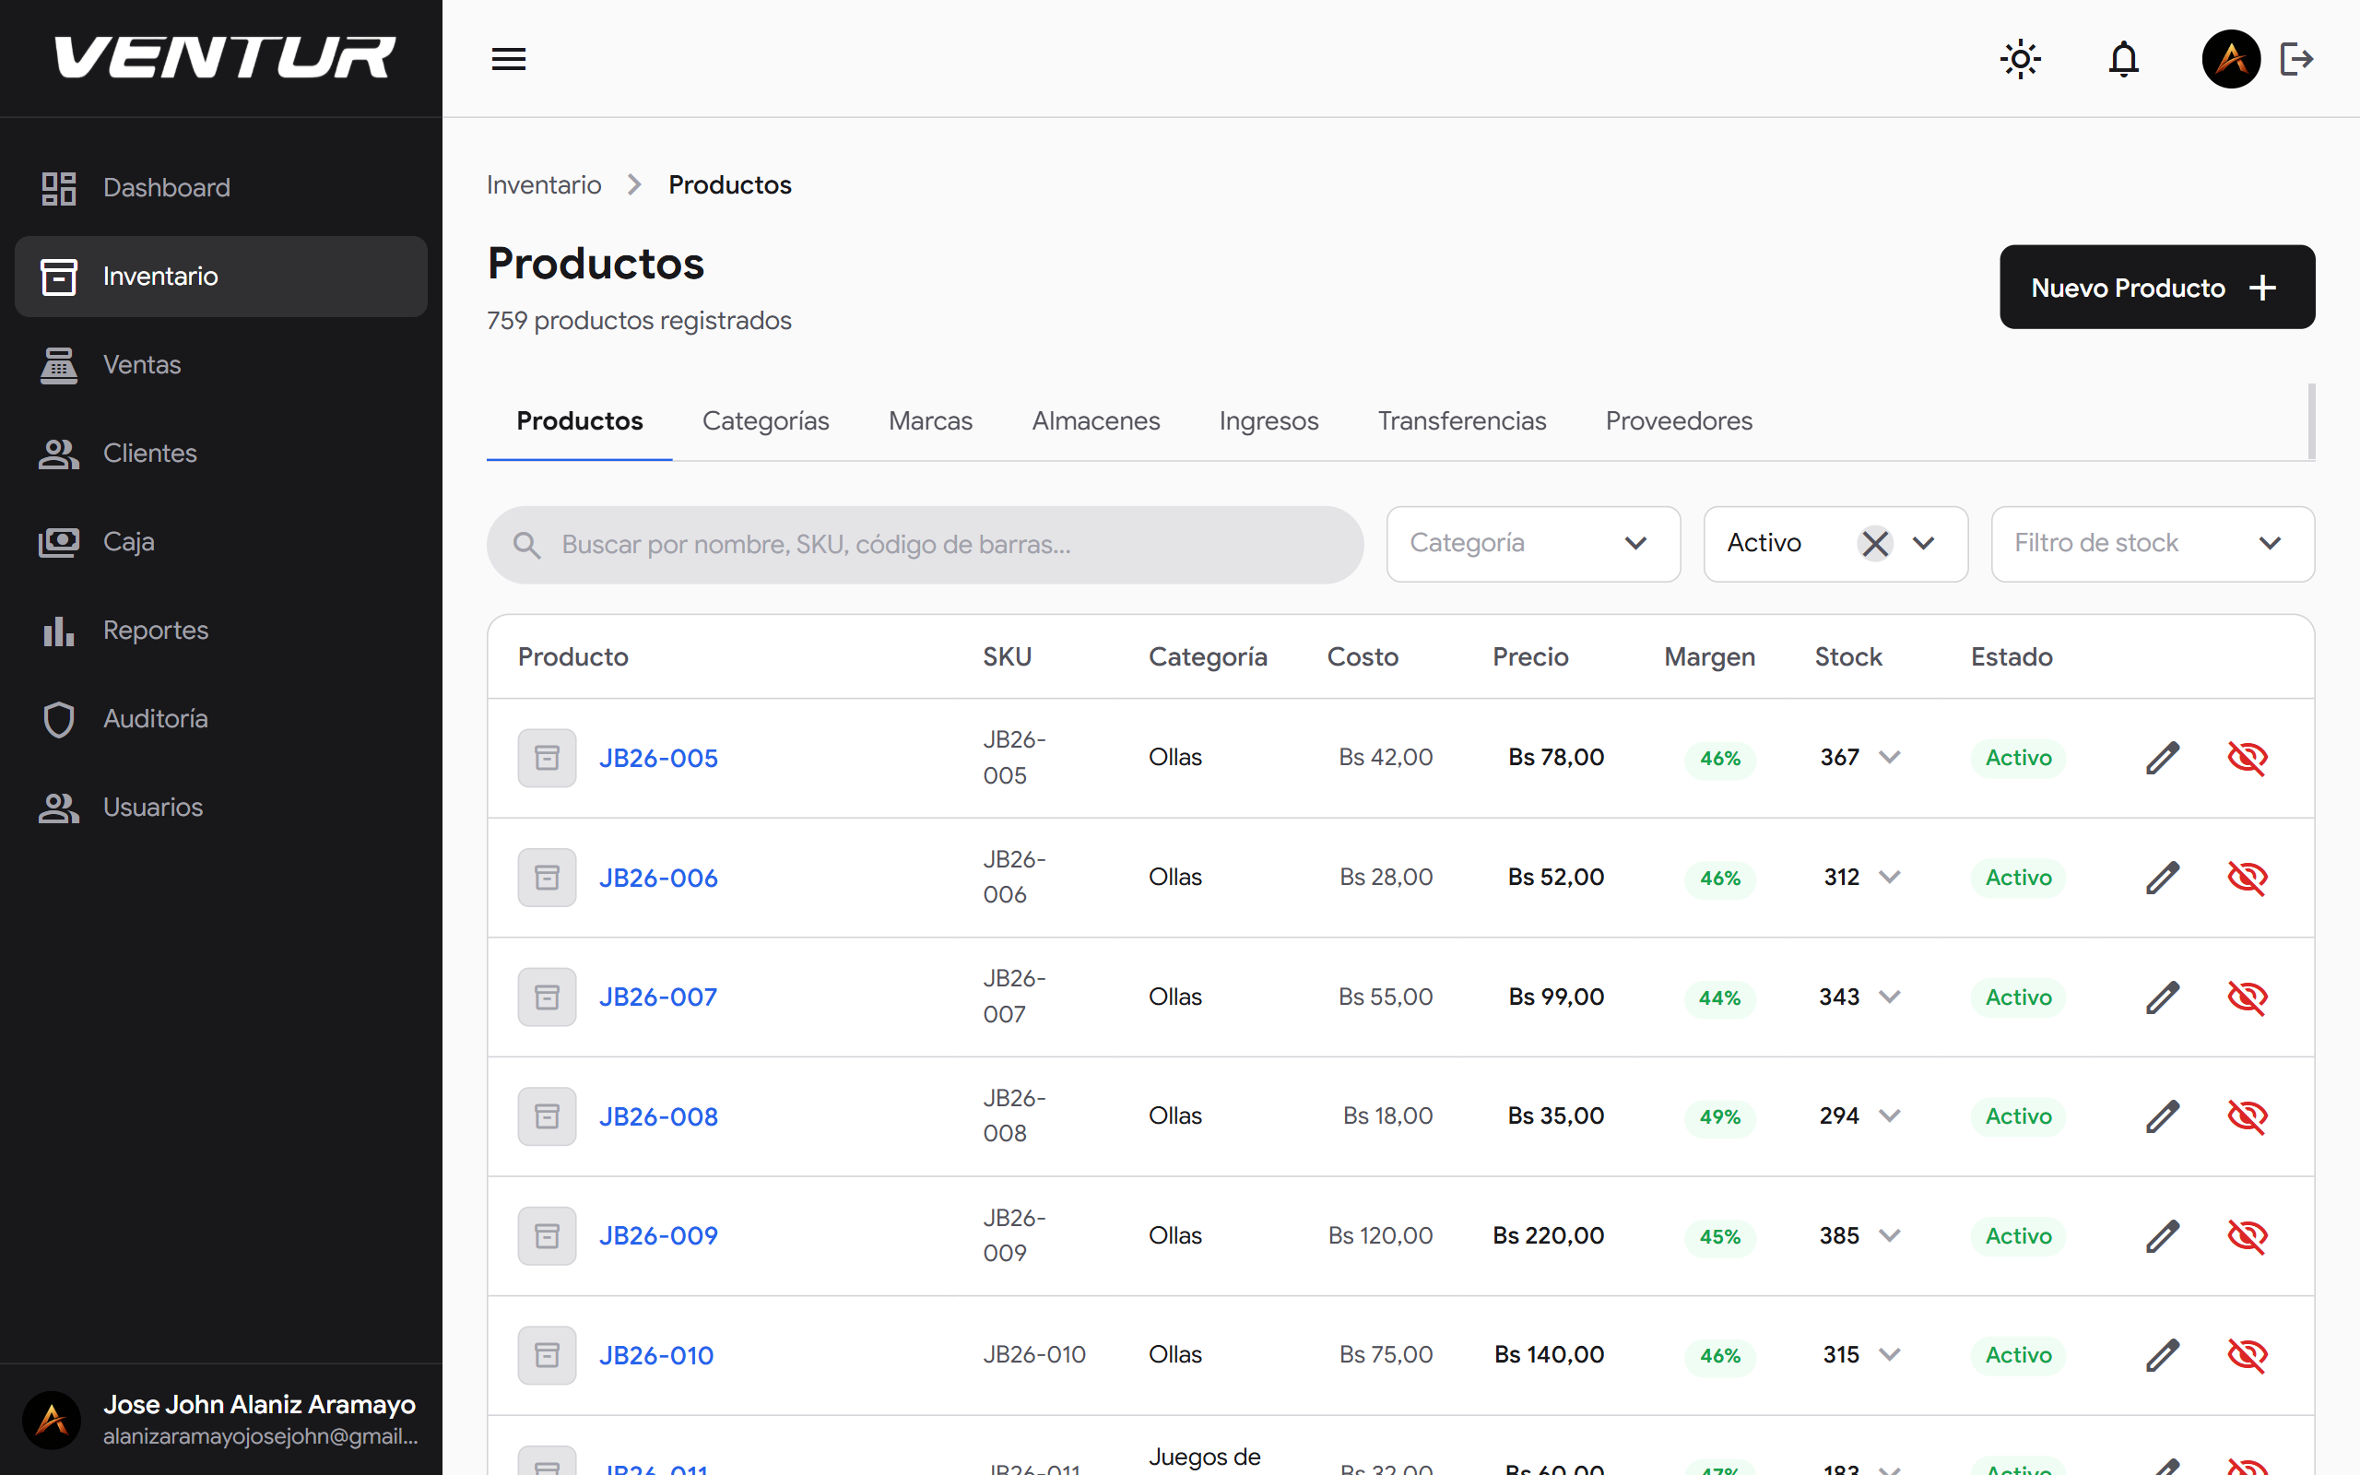Screen dimensions: 2360x1475
Task: Edit product JB26-008 with pencil icon
Action: [x=2162, y=1116]
